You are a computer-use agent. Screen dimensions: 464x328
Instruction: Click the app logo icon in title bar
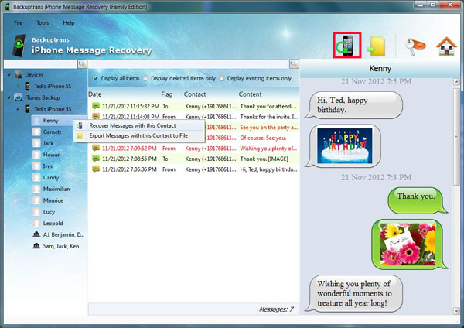coord(8,6)
